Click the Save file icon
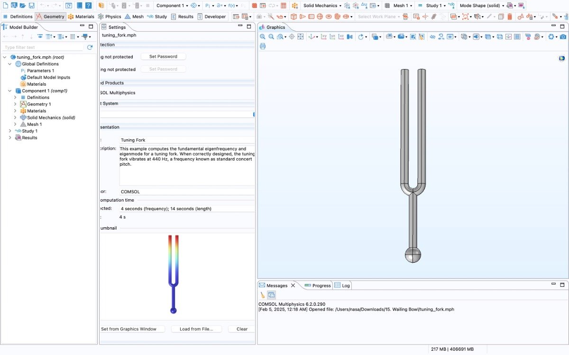 point(31,6)
